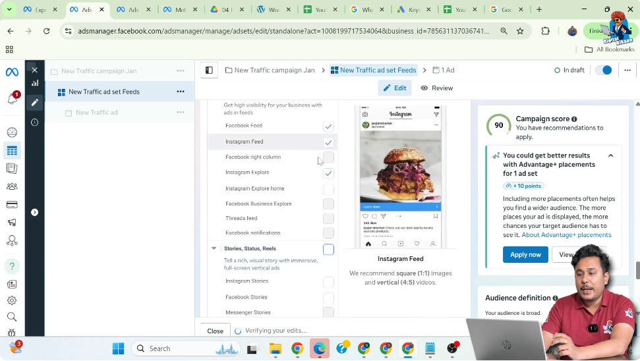
Task: Open Chrome tab search dropdown arrow
Action: tap(9, 9)
